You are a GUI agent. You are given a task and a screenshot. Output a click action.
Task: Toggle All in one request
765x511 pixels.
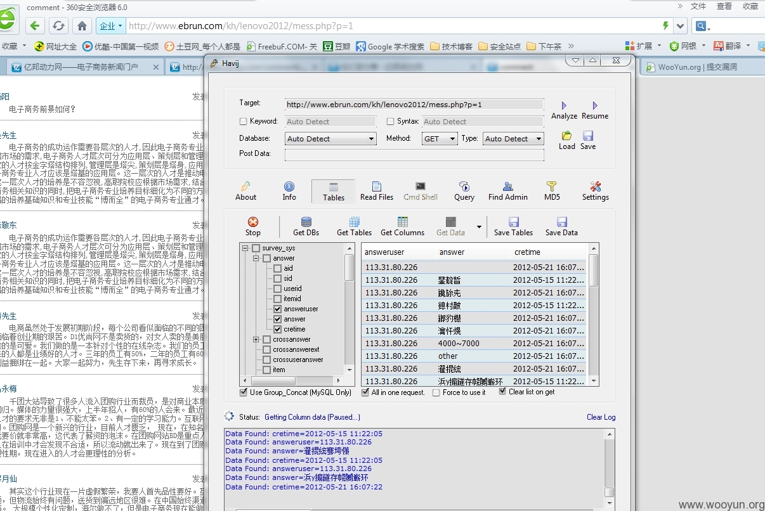[365, 392]
